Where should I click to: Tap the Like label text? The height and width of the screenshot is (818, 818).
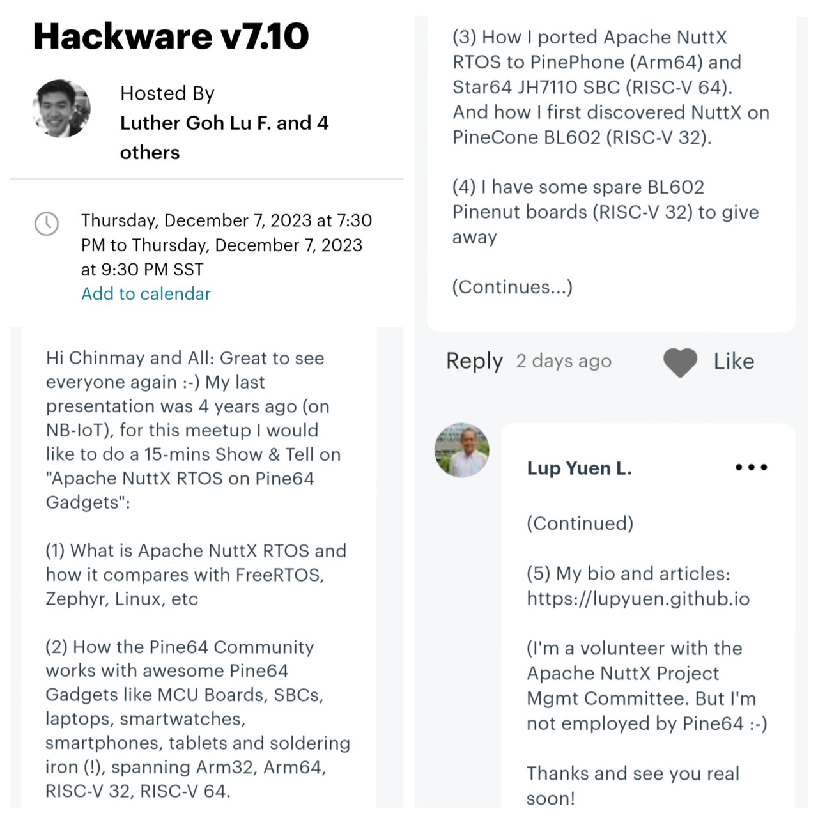(x=734, y=362)
